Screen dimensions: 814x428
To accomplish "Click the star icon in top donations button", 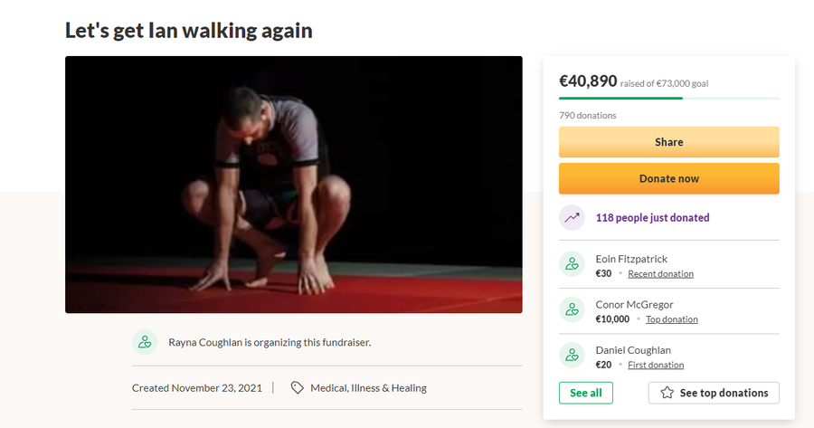I will [x=667, y=393].
